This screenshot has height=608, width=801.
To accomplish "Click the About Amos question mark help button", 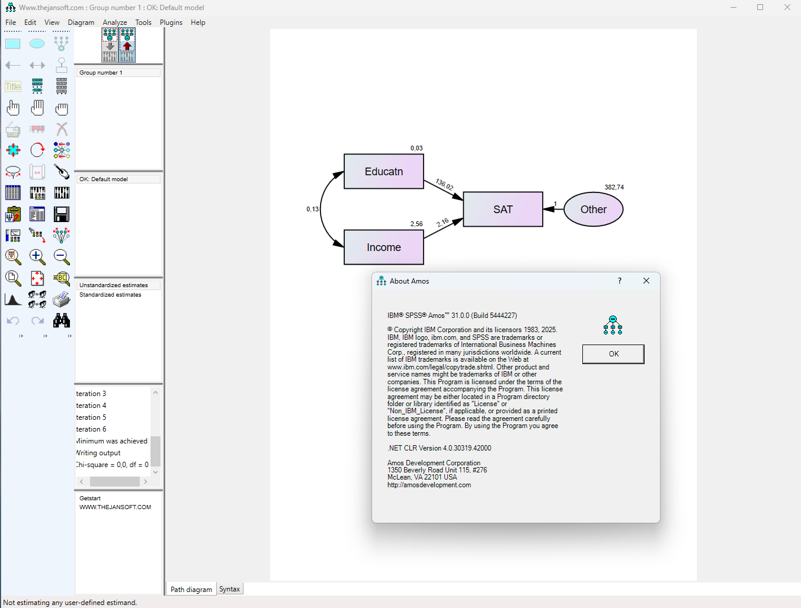I will [x=620, y=281].
